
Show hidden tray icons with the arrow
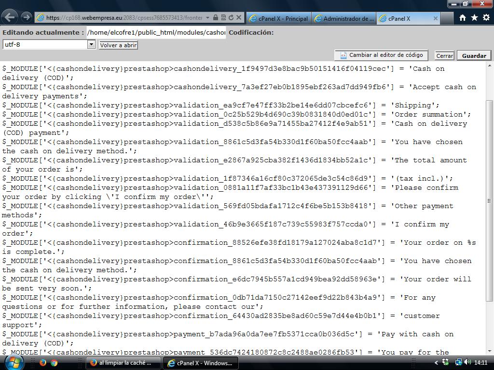pos(436,363)
